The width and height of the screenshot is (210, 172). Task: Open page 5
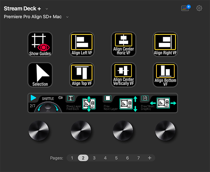pos(117,158)
